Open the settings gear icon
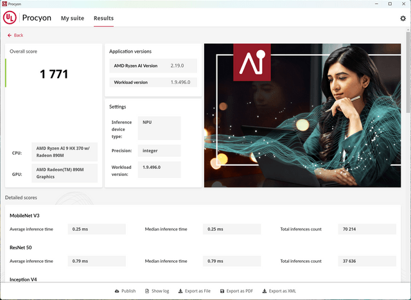Viewport: 411px width, 300px height. tap(403, 19)
